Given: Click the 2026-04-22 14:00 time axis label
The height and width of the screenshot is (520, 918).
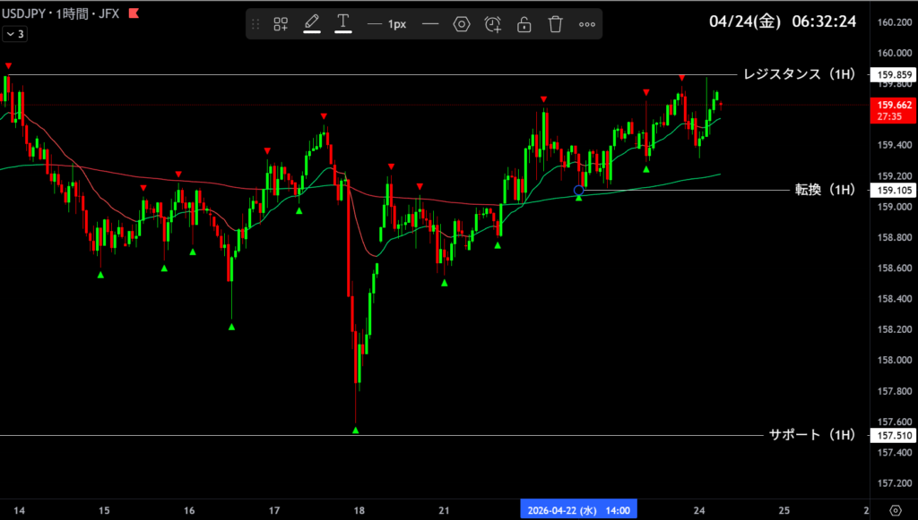Looking at the screenshot, I should (x=578, y=510).
